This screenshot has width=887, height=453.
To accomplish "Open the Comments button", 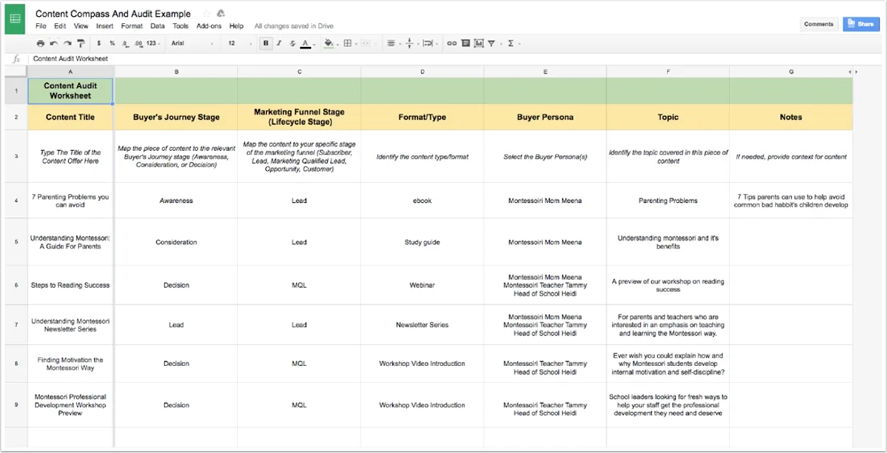I will point(819,24).
